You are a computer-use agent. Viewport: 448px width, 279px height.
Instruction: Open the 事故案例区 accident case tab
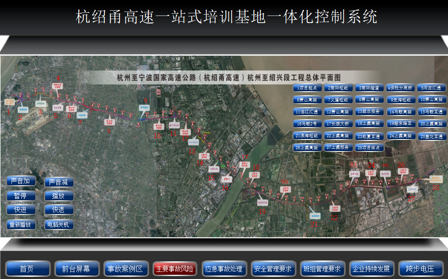point(126,268)
